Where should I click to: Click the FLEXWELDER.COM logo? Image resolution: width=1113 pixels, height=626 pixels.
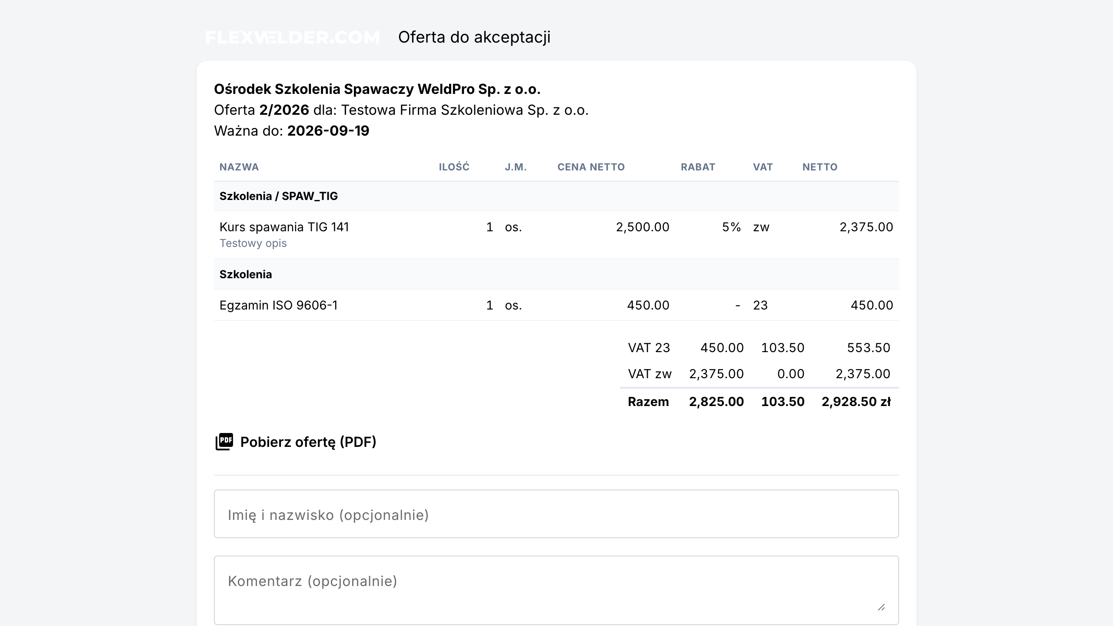pyautogui.click(x=292, y=37)
